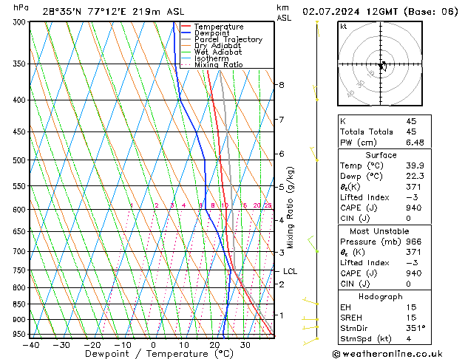Screen dimensions: 465x359
Task: Click the Wet Adiabat legend entry
Action: click(x=211, y=52)
